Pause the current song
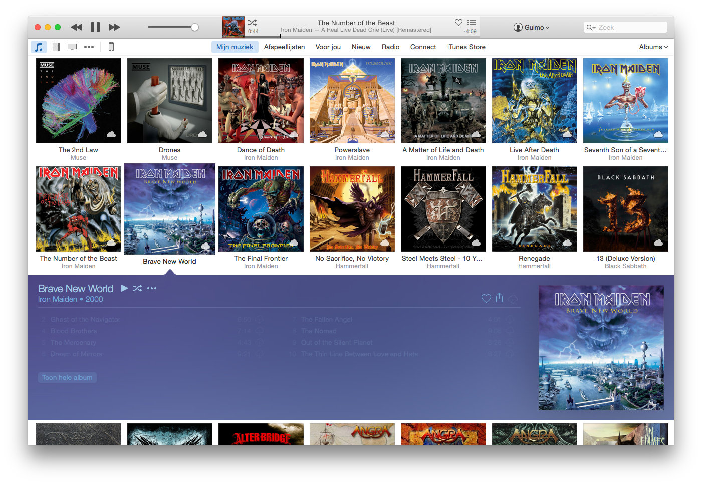Viewport: 702px width, 485px height. tap(95, 27)
